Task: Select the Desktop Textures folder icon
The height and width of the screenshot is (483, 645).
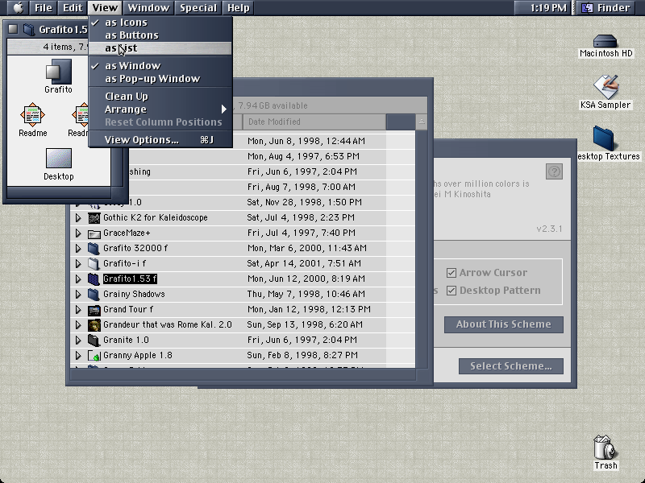Action: click(604, 138)
